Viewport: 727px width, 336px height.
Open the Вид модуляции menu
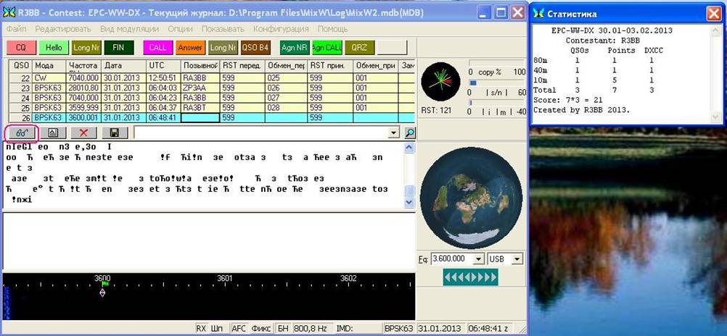130,29
